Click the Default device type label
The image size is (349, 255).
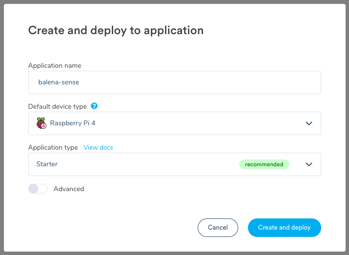[57, 106]
